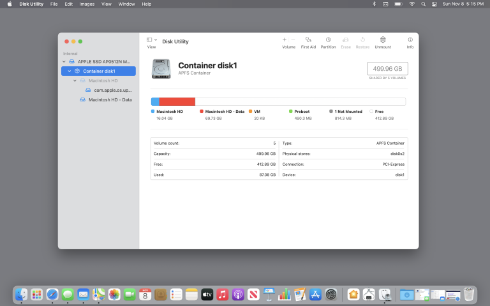Select Macintosh HD - Data volume
This screenshot has height=306, width=490.
110,99
